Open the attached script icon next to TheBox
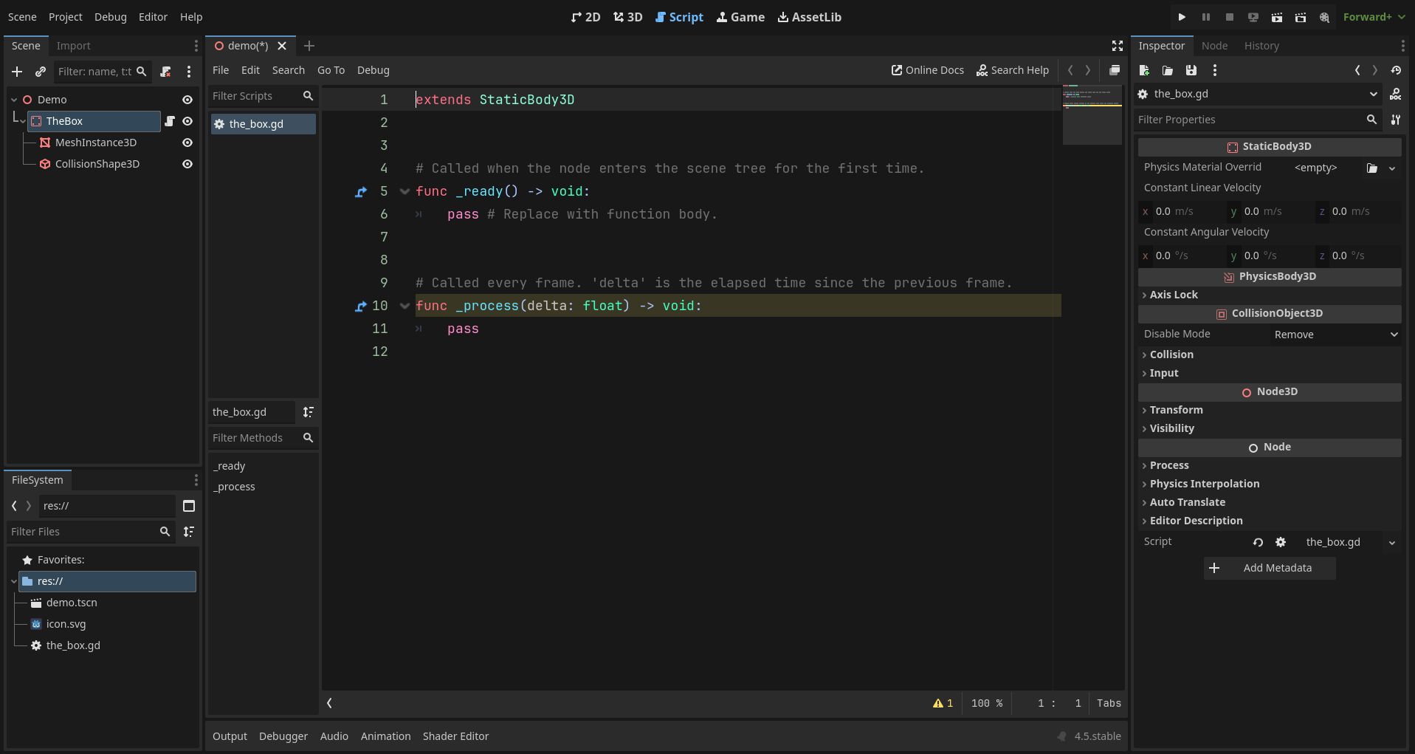The width and height of the screenshot is (1415, 754). [x=171, y=121]
